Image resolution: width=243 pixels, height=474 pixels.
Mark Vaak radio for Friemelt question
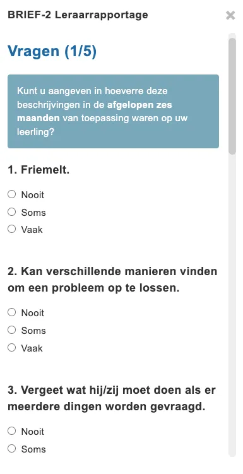(12, 229)
